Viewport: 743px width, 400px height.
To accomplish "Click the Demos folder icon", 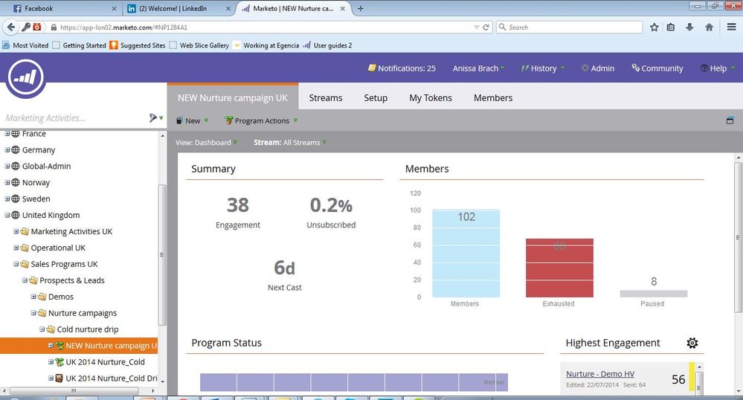I will [x=42, y=297].
